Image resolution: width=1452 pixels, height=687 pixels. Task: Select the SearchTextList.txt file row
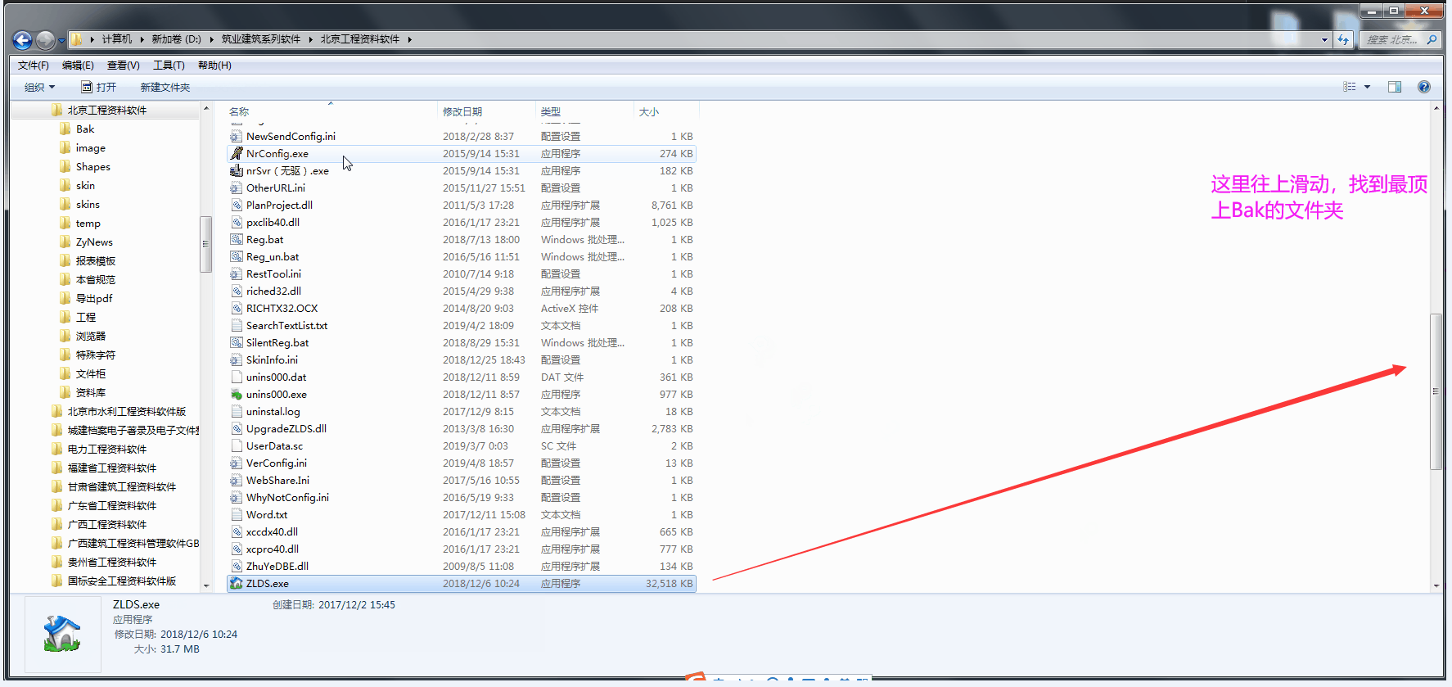point(462,326)
